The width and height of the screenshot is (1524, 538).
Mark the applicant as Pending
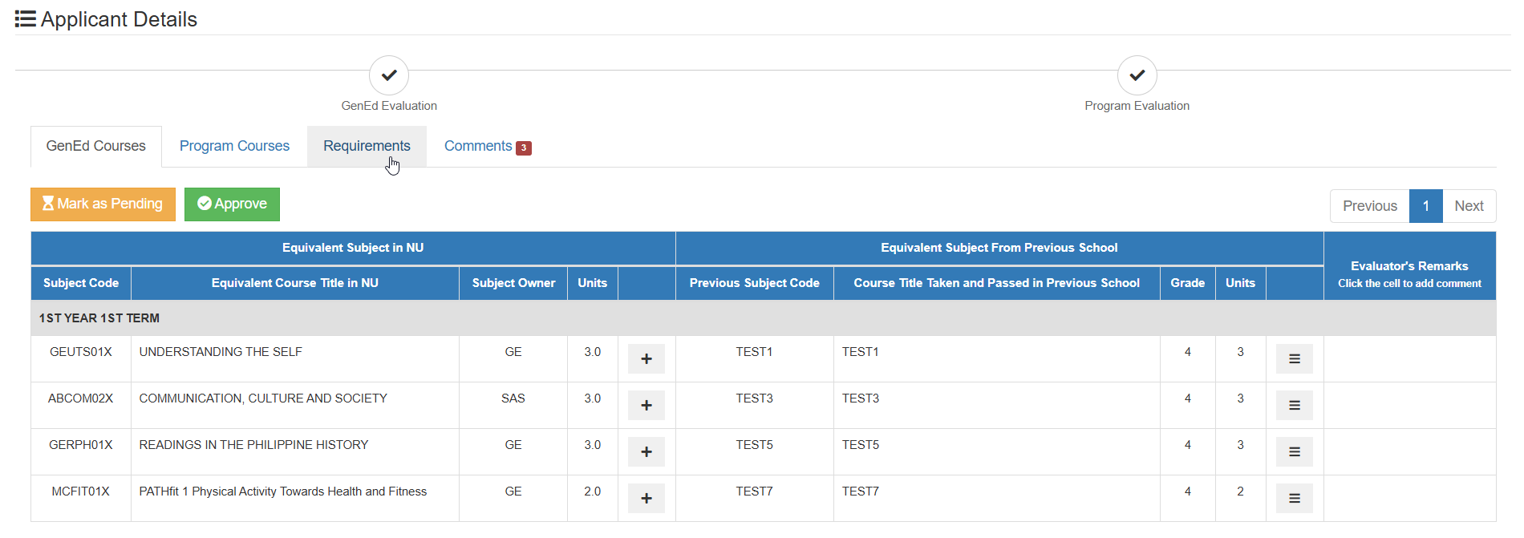pos(103,204)
